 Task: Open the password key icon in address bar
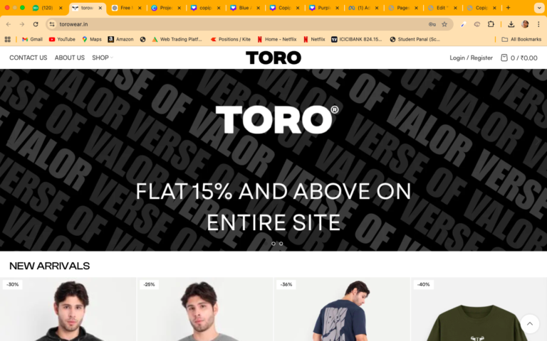[x=432, y=24]
